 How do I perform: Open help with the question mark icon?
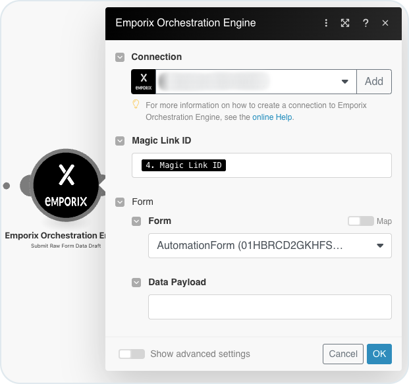pyautogui.click(x=366, y=23)
